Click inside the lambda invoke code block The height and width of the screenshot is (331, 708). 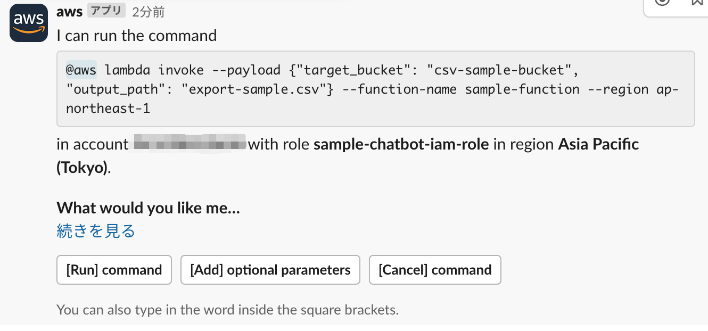[375, 89]
